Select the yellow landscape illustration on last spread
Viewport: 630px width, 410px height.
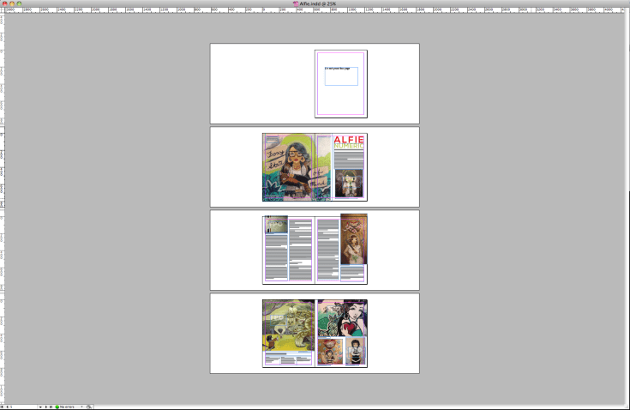tap(289, 325)
